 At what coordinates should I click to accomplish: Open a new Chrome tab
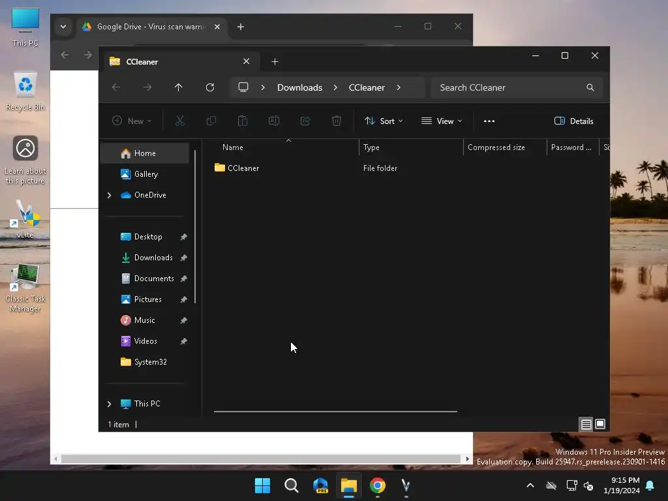click(241, 27)
